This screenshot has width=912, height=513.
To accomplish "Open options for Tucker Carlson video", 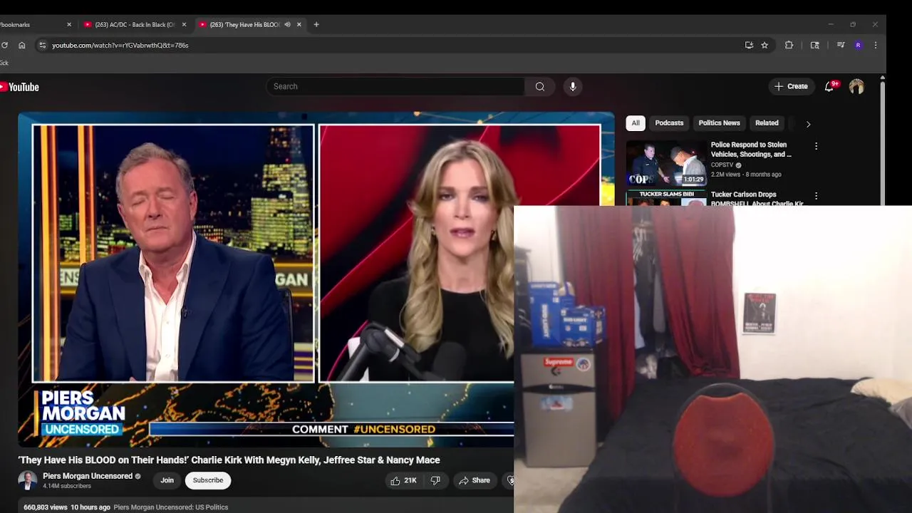I will click(x=816, y=195).
